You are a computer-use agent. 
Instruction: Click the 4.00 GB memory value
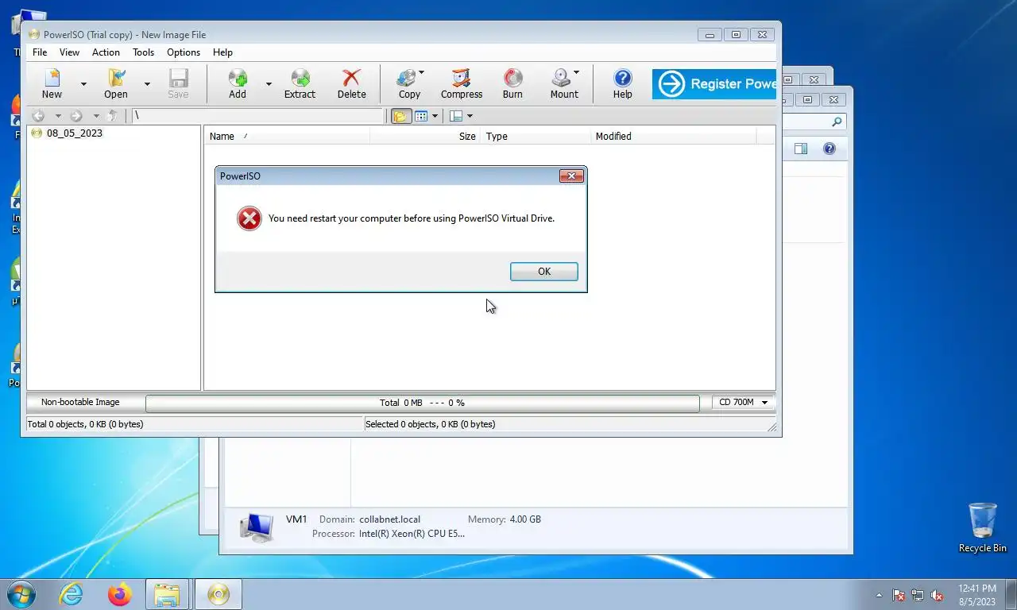tap(525, 519)
